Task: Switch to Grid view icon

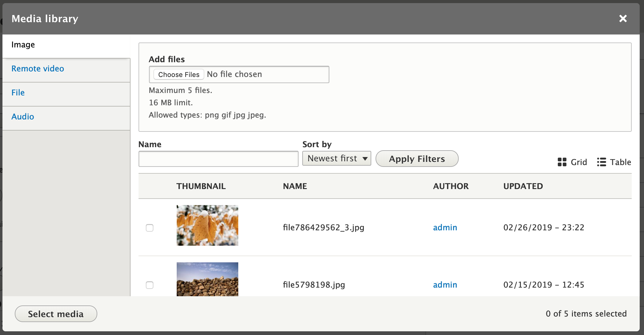Action: [562, 162]
